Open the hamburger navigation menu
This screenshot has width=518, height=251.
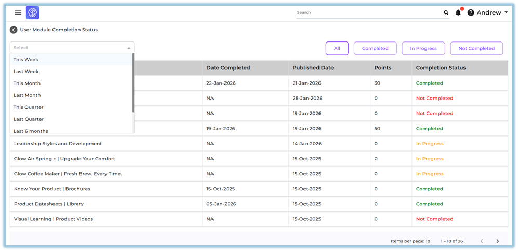(18, 12)
